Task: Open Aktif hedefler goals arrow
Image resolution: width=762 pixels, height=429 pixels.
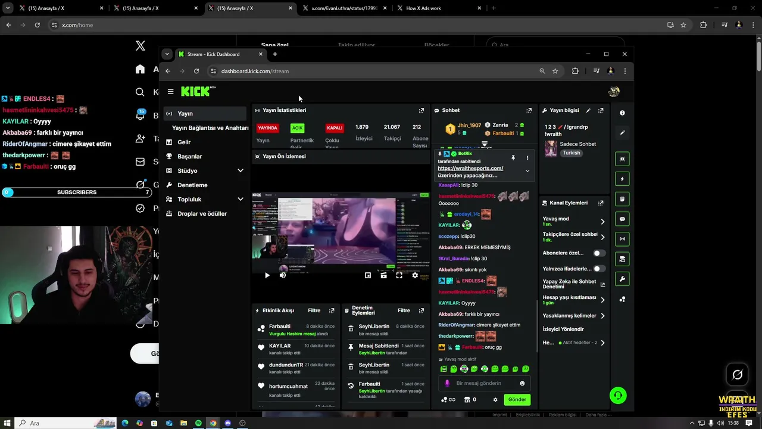Action: 602,343
